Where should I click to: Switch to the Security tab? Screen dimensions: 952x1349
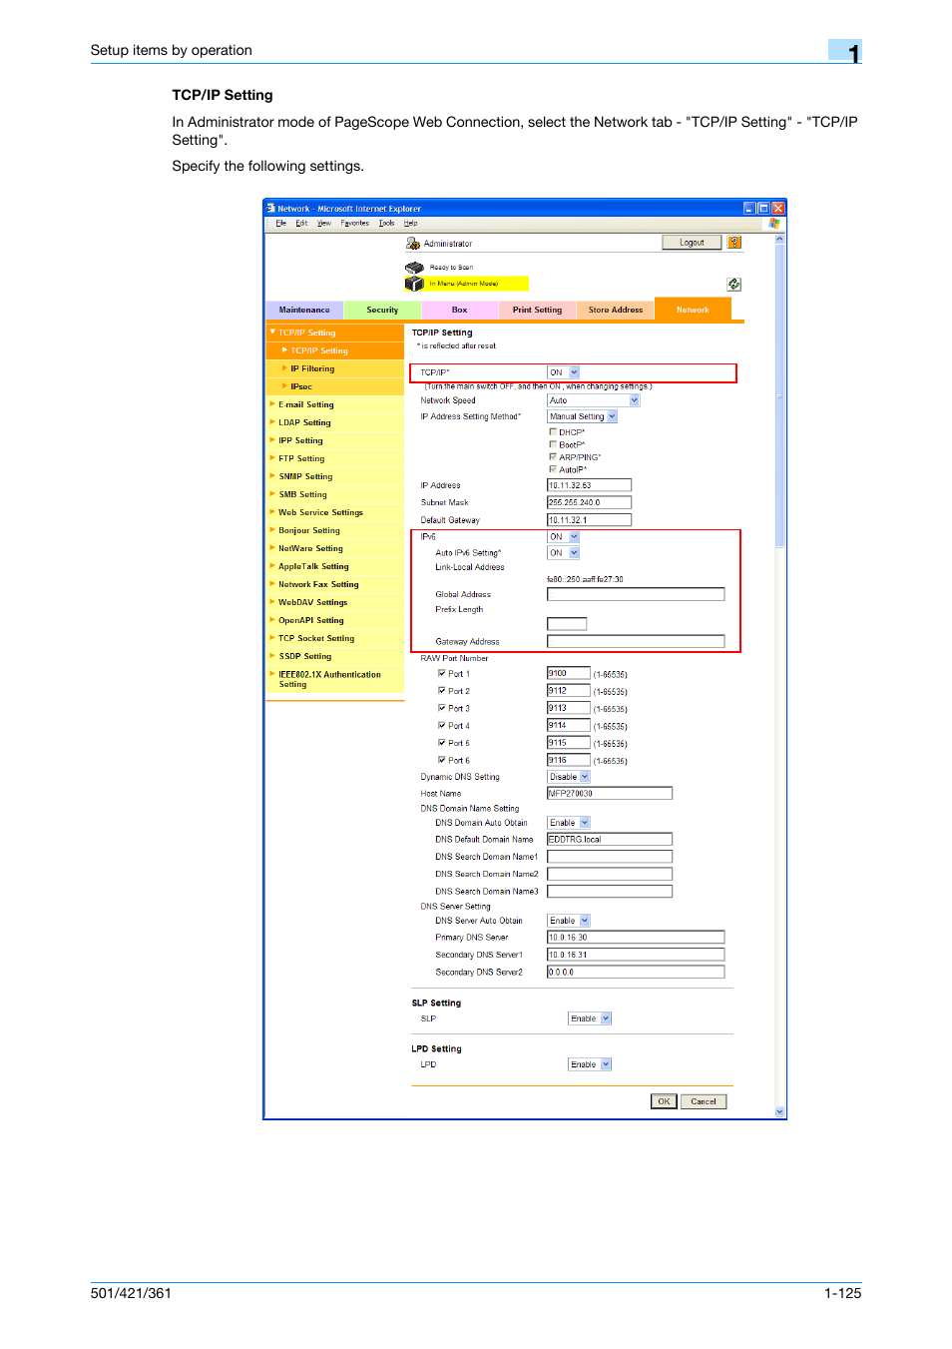pyautogui.click(x=382, y=311)
